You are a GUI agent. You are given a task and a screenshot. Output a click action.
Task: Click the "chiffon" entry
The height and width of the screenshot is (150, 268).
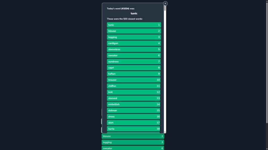[134, 86]
